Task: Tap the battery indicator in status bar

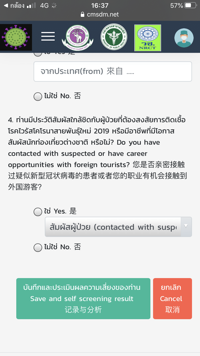Action: [190, 5]
